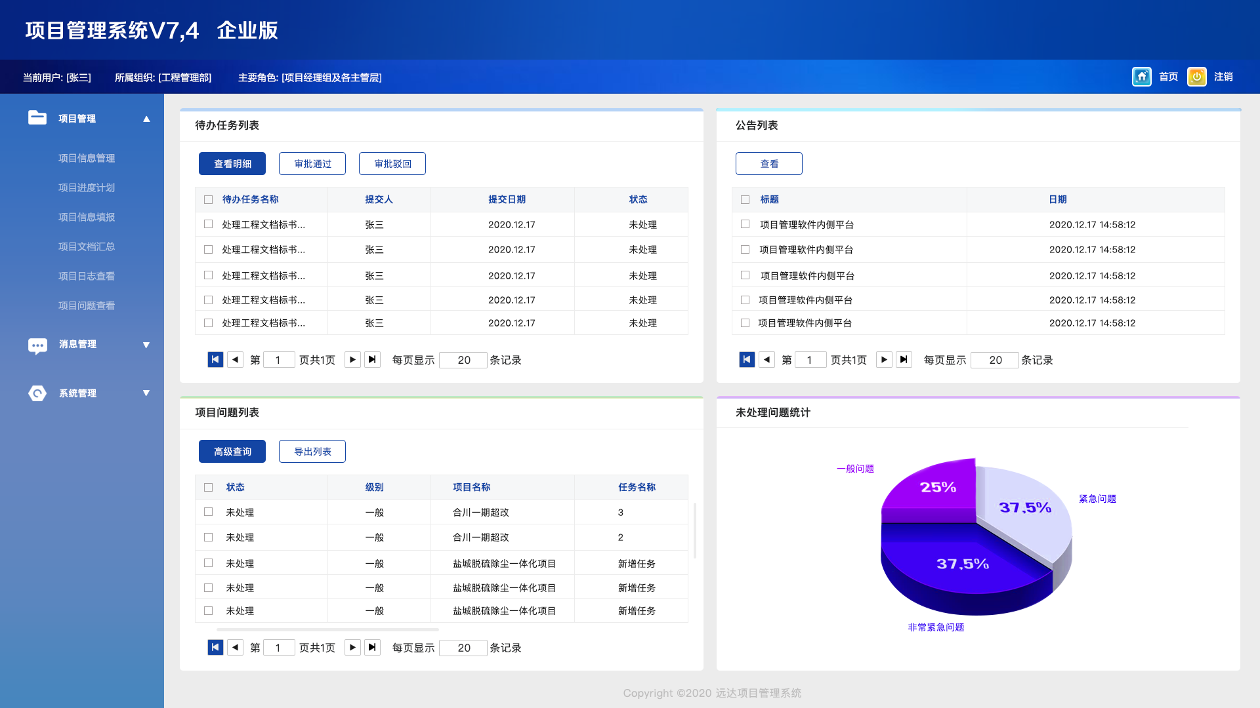Go to previous page in 待办任务列表
1260x708 pixels.
pos(235,360)
